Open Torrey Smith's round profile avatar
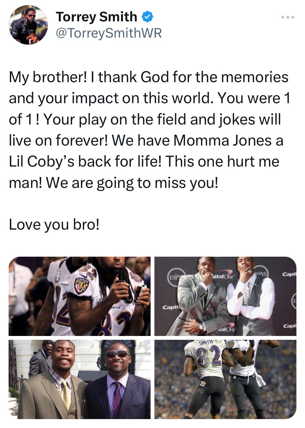 click(x=28, y=25)
